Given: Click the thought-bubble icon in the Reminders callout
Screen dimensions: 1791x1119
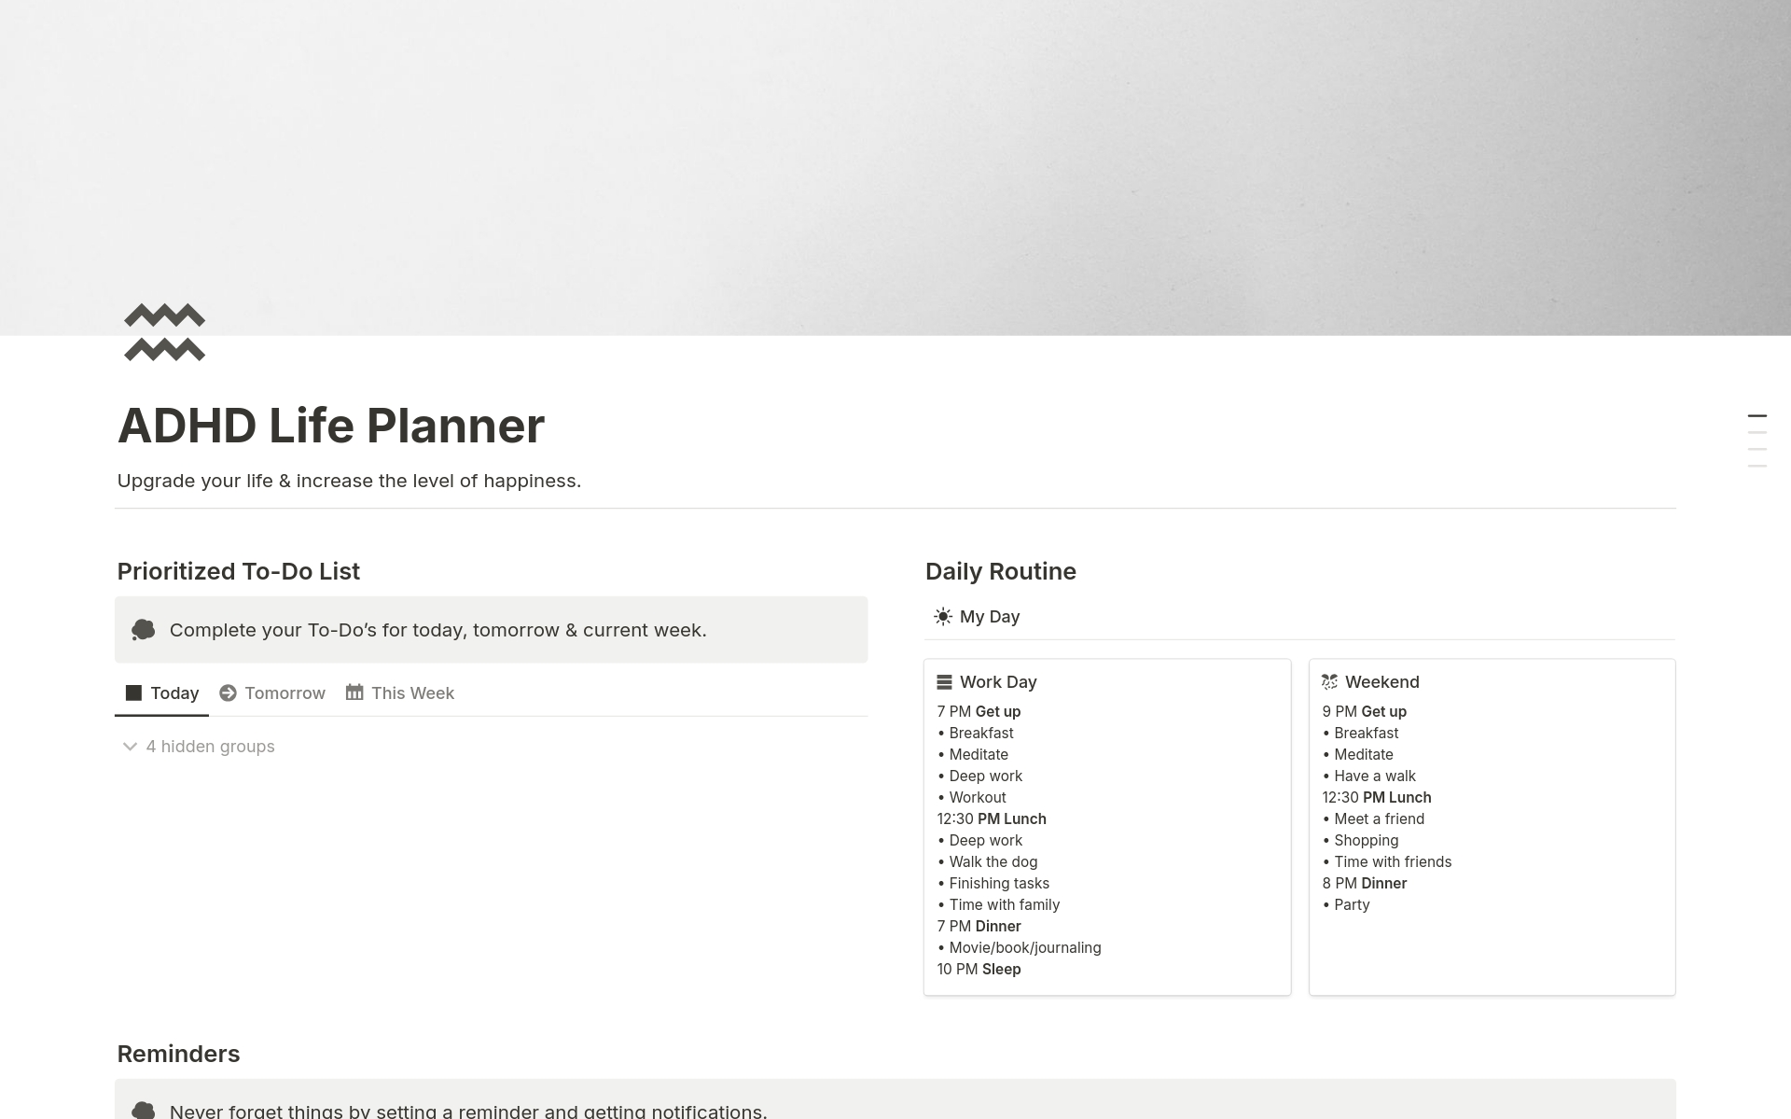Looking at the screenshot, I should [x=142, y=1111].
